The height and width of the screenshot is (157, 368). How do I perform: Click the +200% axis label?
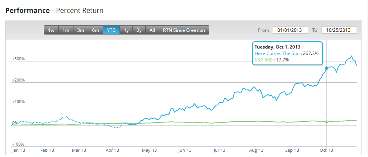(18, 80)
